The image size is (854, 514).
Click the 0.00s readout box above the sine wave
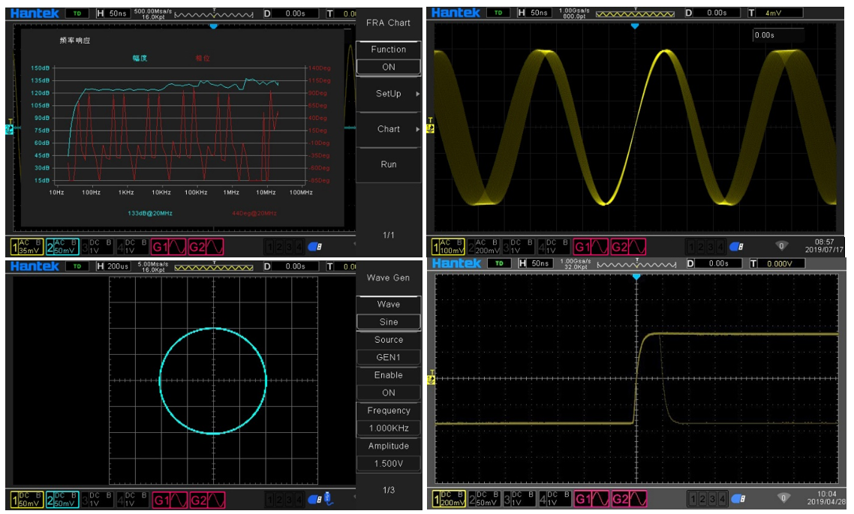(x=778, y=35)
